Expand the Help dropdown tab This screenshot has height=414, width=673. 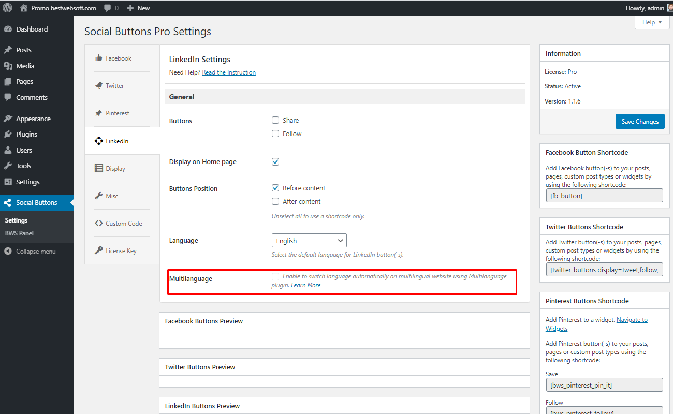coord(652,22)
